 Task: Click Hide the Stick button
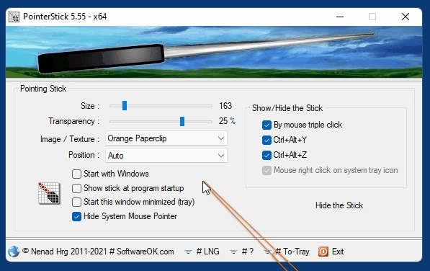pos(339,205)
